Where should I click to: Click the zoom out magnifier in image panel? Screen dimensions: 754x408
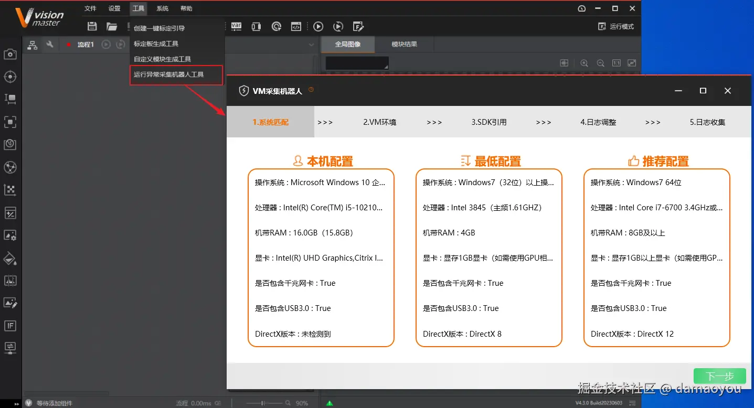point(600,63)
